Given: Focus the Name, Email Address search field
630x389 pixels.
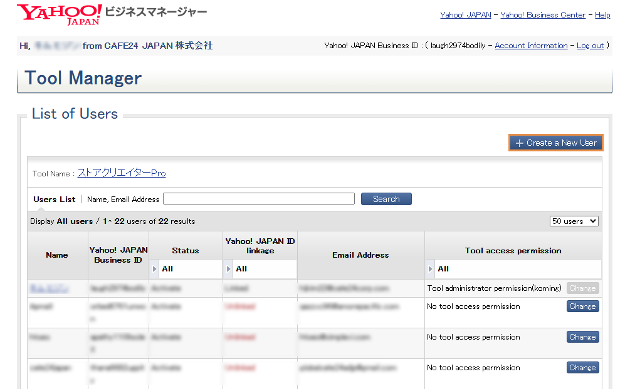Looking at the screenshot, I should (259, 199).
